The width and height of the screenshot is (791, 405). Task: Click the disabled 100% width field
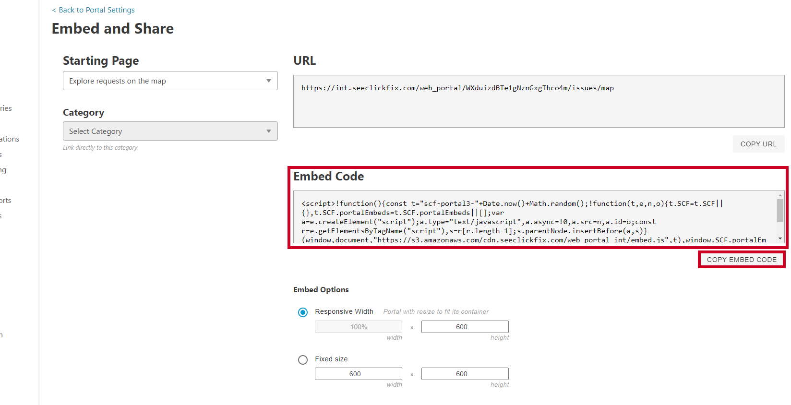click(358, 327)
